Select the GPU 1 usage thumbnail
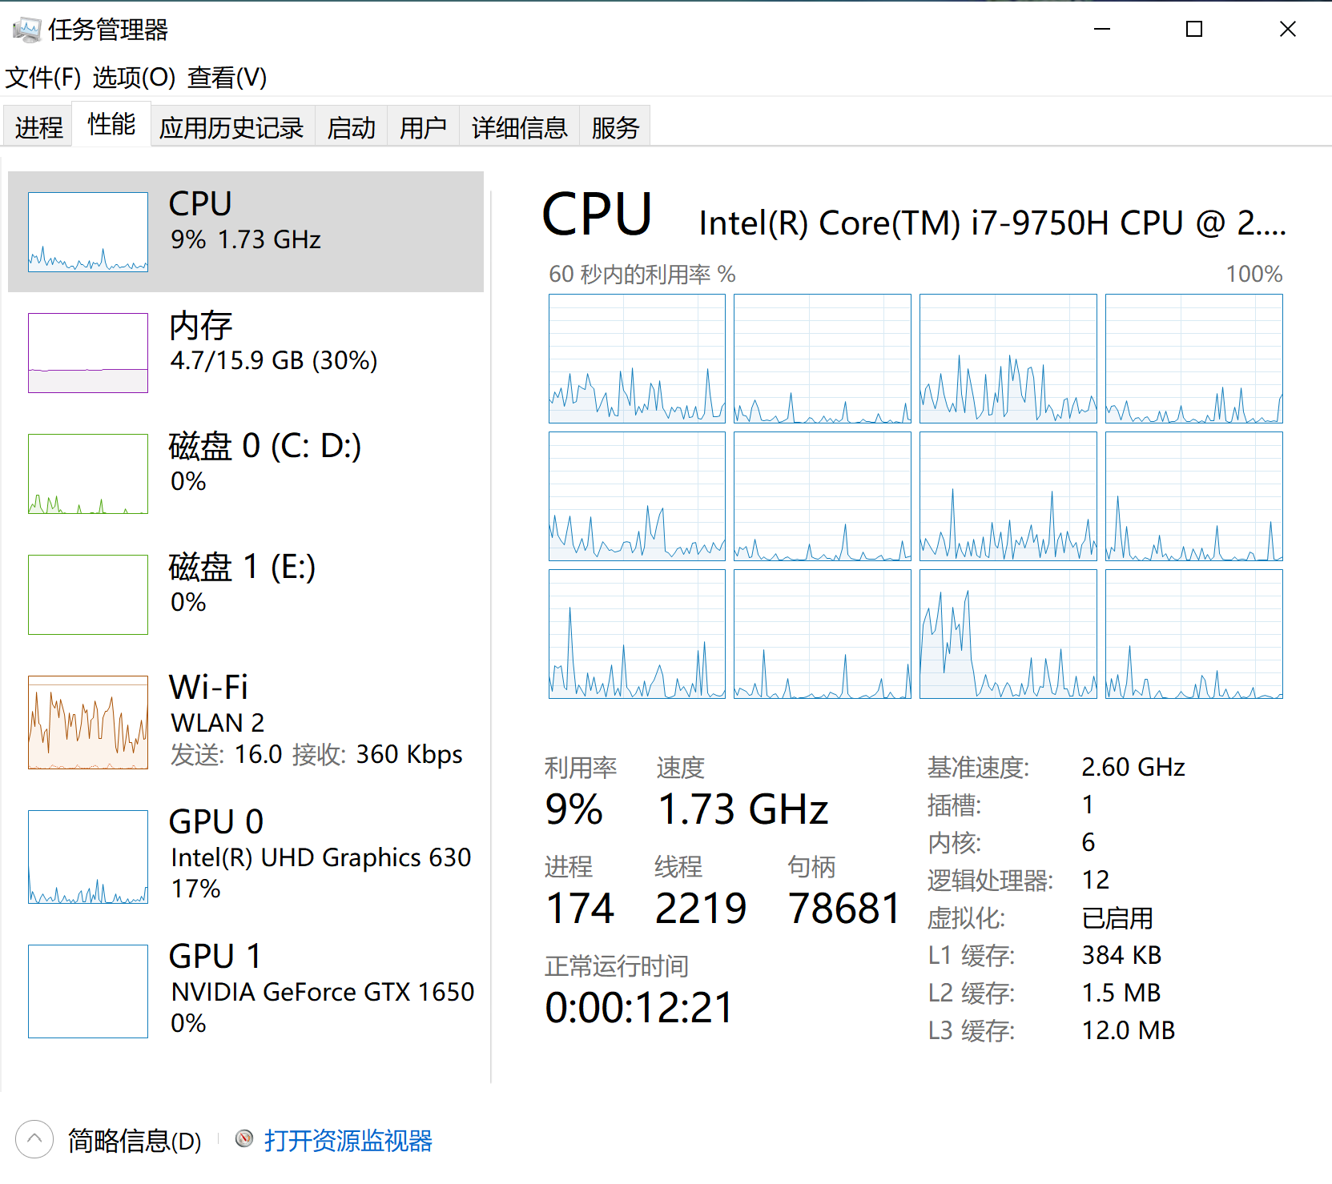Viewport: 1332px width, 1184px height. pyautogui.click(x=88, y=991)
